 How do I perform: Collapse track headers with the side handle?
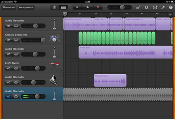point(62,73)
